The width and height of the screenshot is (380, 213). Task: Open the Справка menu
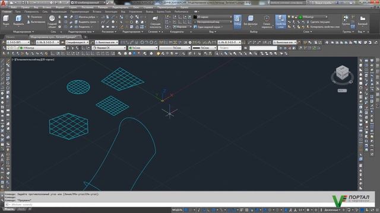[148, 8]
